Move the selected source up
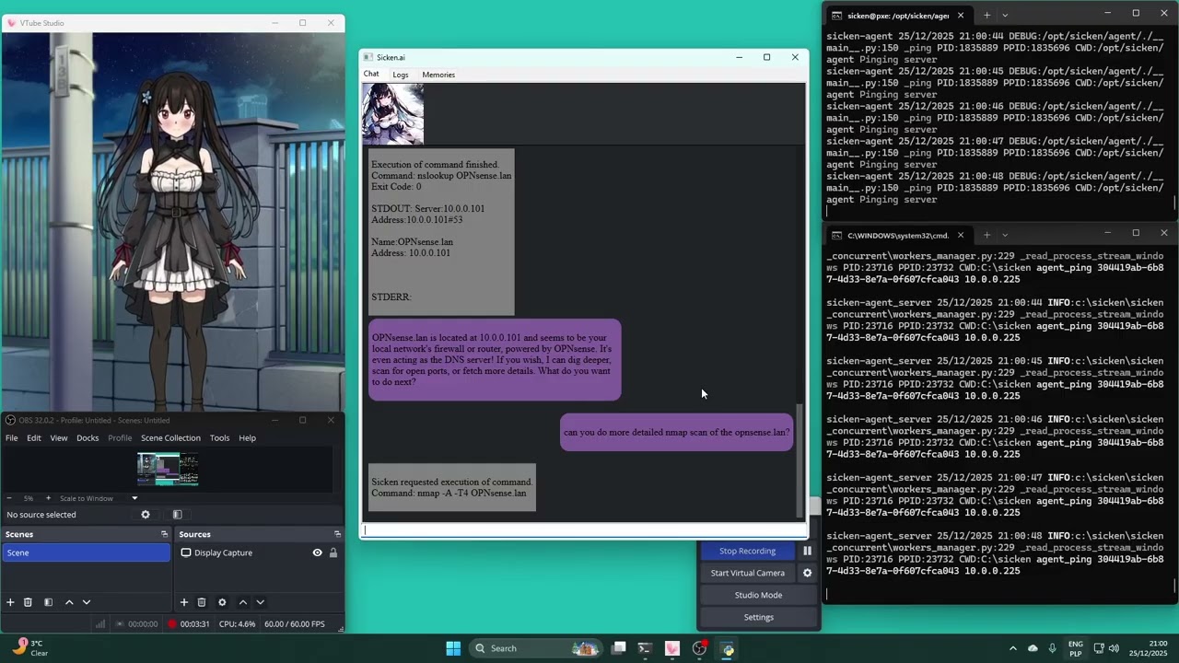1179x663 pixels. 243,602
